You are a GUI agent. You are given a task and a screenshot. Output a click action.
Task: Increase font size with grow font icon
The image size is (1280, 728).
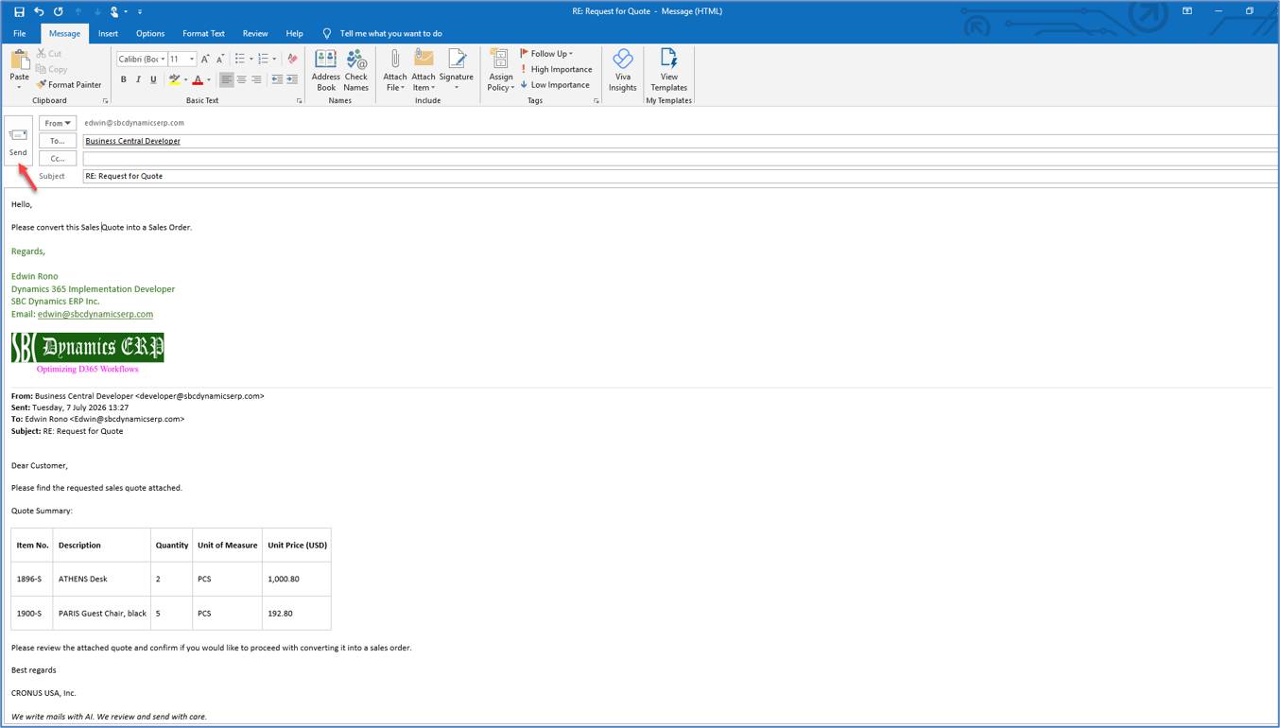coord(205,59)
